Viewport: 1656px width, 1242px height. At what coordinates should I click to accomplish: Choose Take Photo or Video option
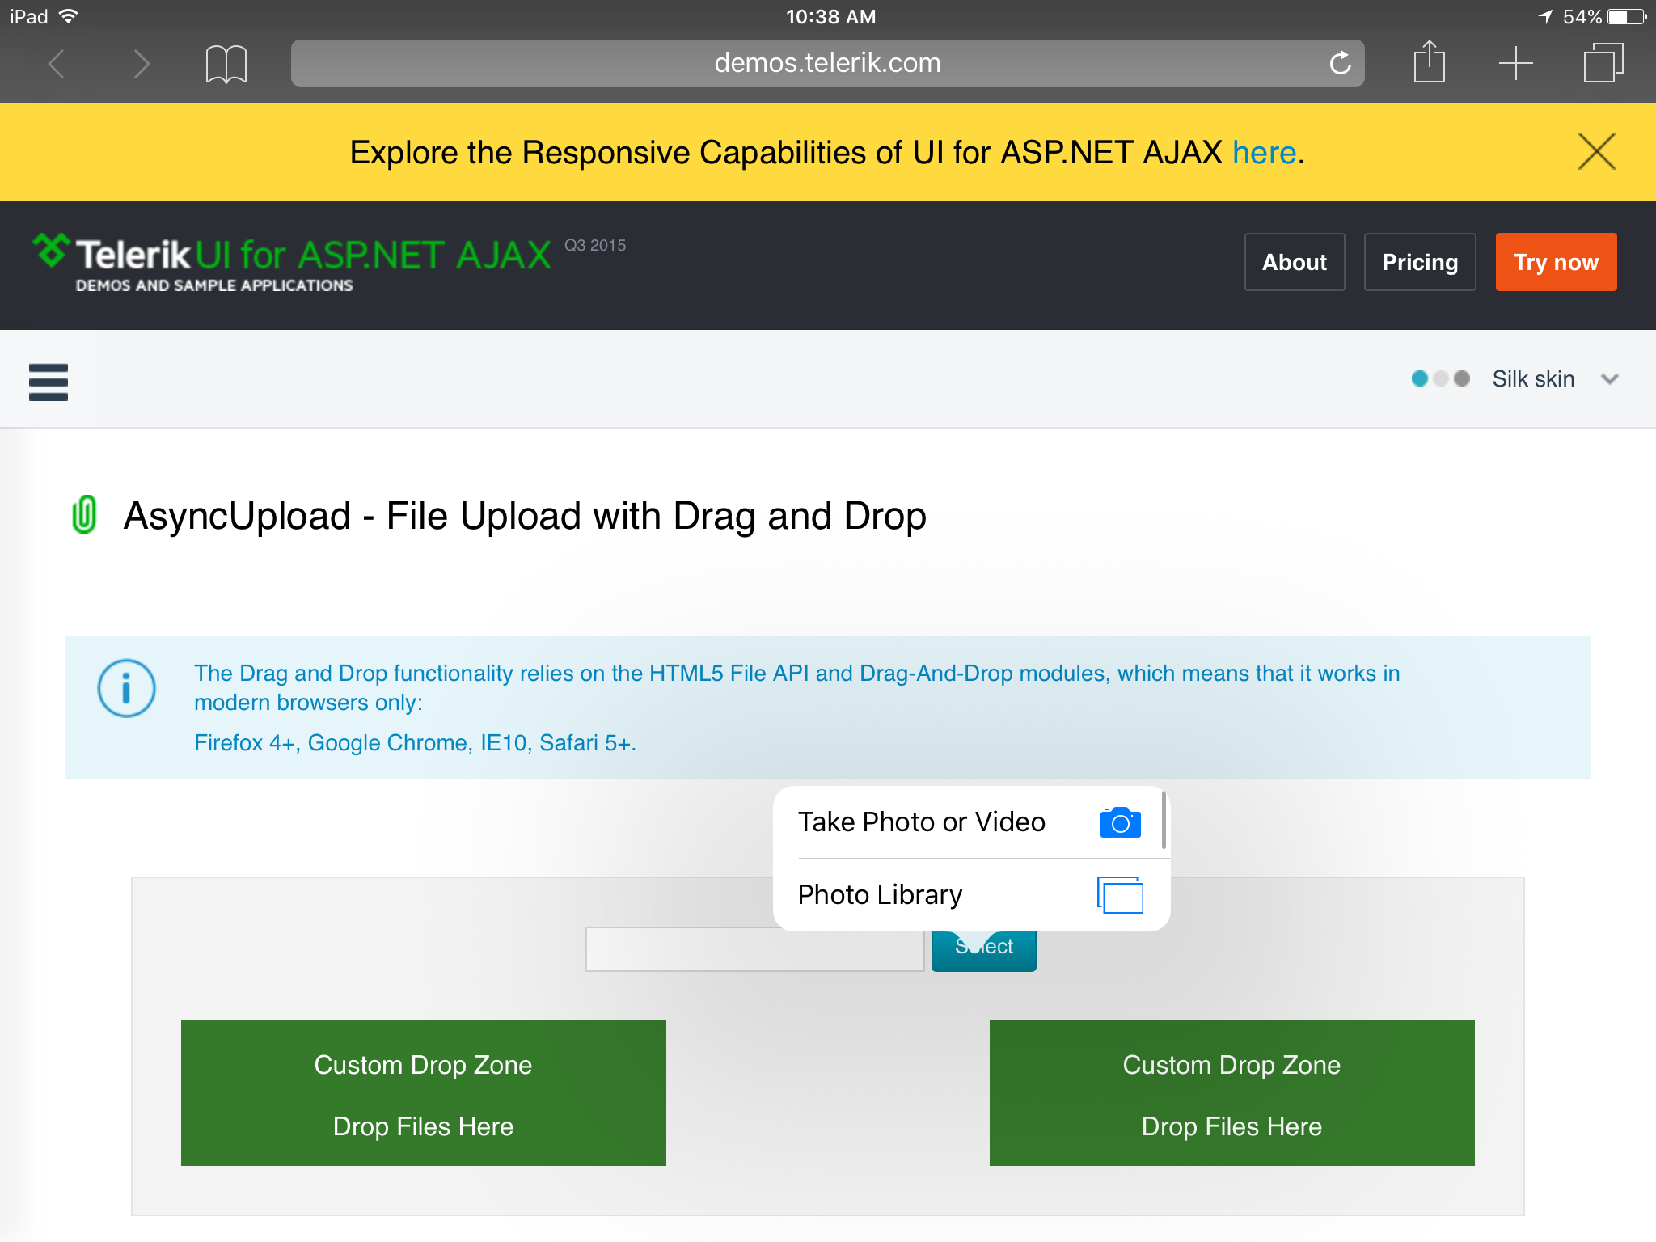[x=921, y=822]
